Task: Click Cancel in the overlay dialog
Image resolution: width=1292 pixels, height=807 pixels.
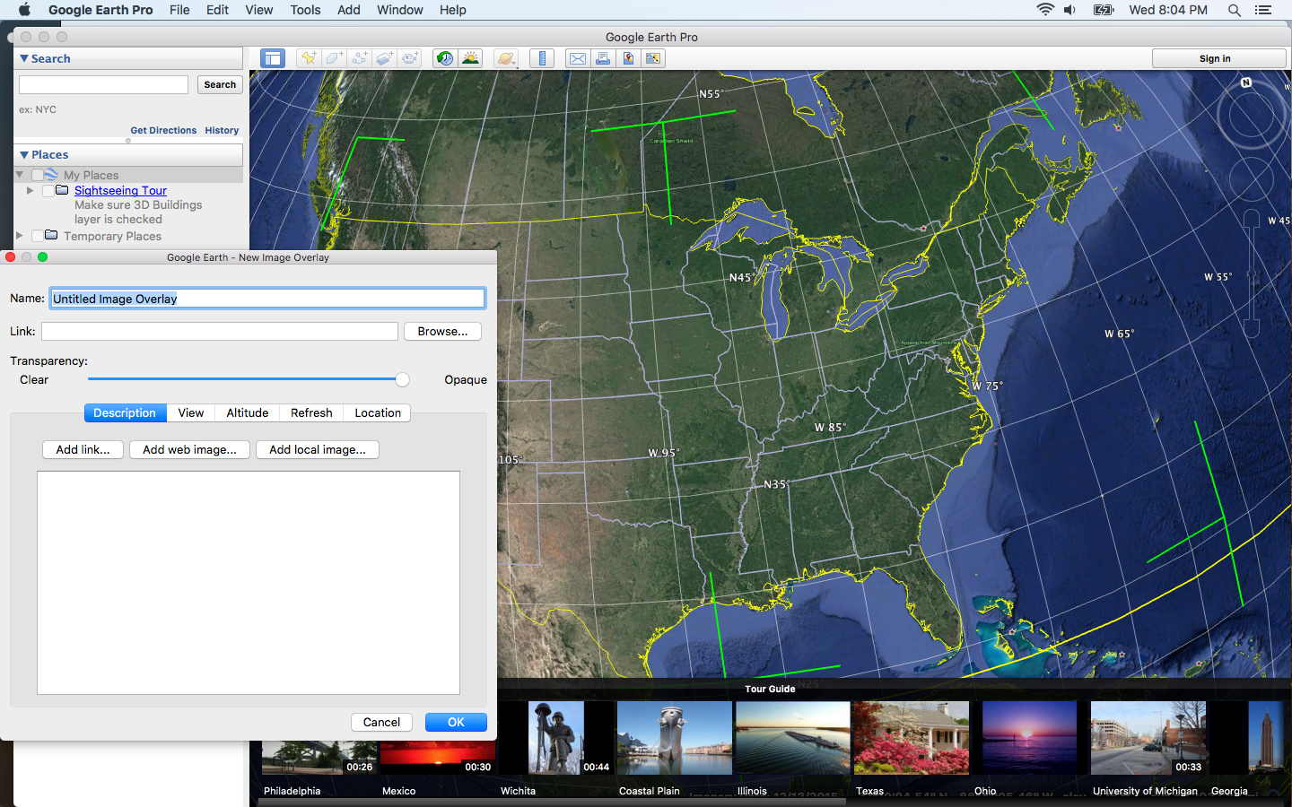Action: pyautogui.click(x=381, y=723)
